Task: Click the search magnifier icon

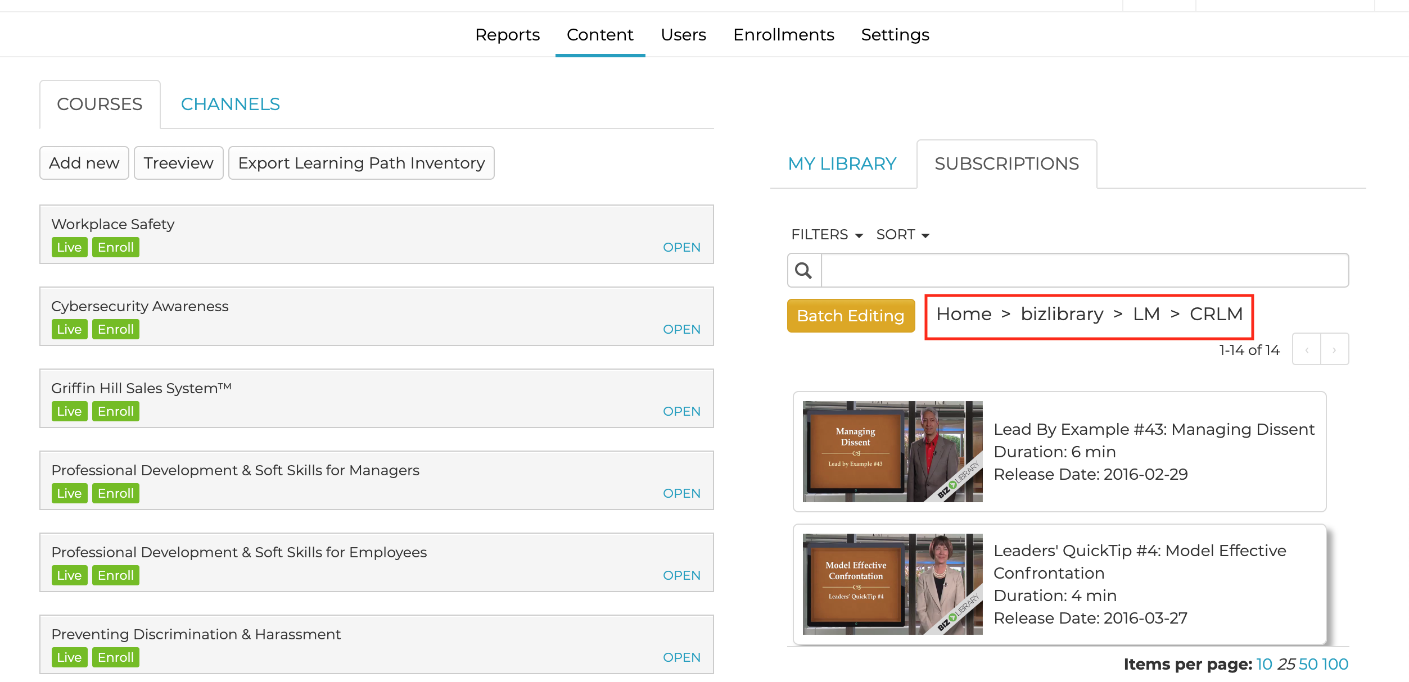Action: coord(804,271)
